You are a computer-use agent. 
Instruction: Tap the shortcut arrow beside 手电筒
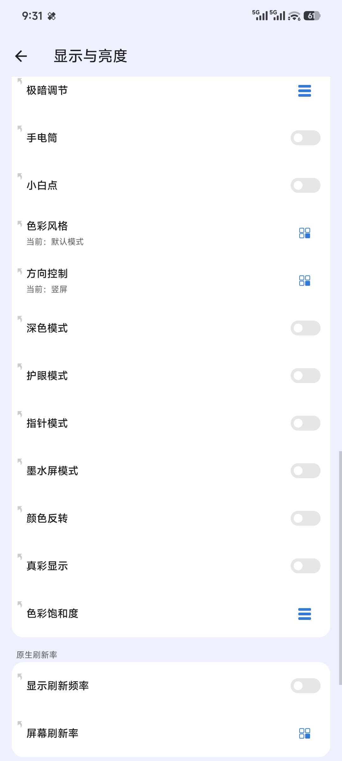(20, 128)
